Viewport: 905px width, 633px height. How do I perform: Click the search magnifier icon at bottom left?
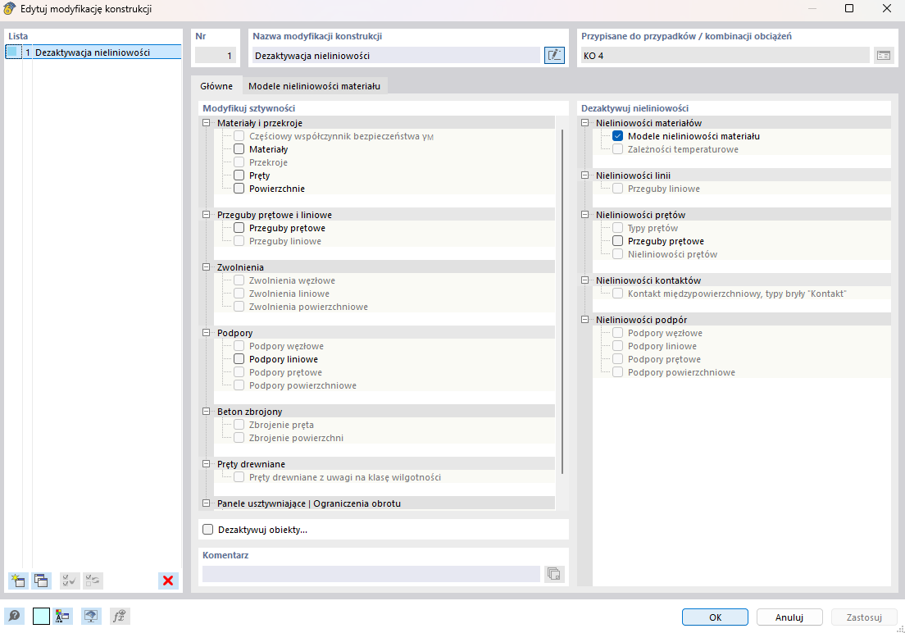click(x=15, y=617)
